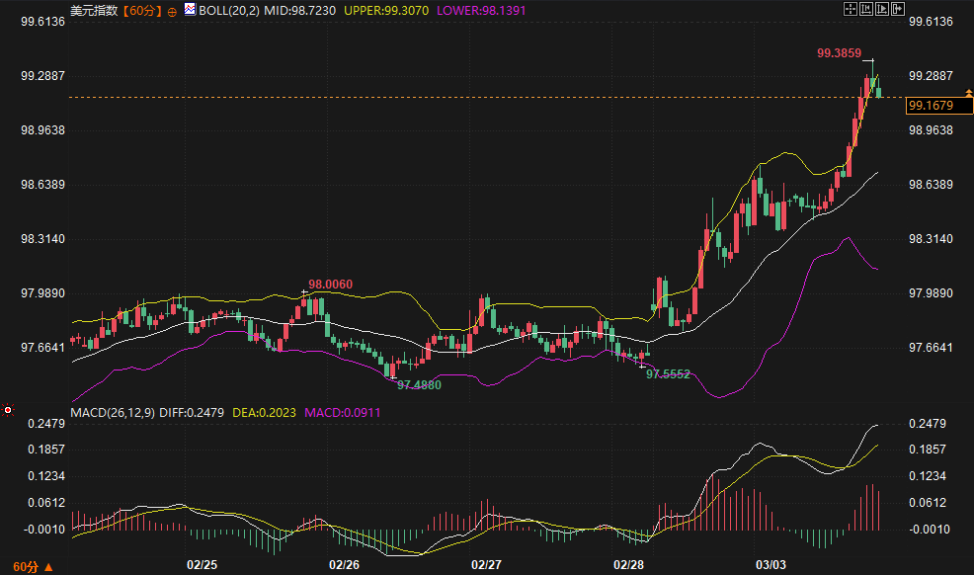
Task: Click the orange arrows above current price tag
Action: coord(968,93)
